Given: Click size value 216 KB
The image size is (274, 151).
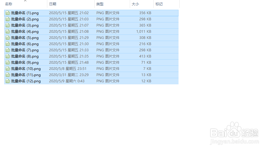Looking at the screenshot, I should [145, 44].
